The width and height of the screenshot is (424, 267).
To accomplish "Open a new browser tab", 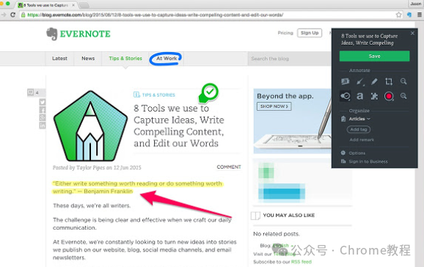I will click(x=84, y=5).
